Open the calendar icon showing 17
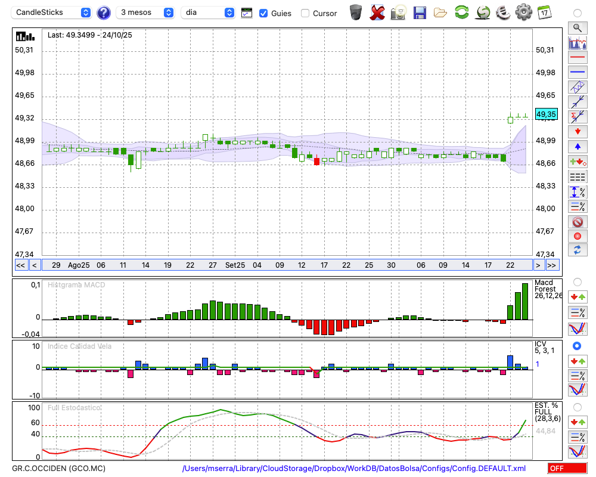Image resolution: width=596 pixels, height=477 pixels. pos(544,12)
